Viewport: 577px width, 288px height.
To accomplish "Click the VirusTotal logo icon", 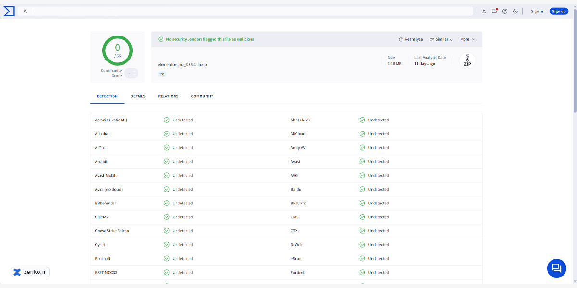I will pyautogui.click(x=9, y=11).
